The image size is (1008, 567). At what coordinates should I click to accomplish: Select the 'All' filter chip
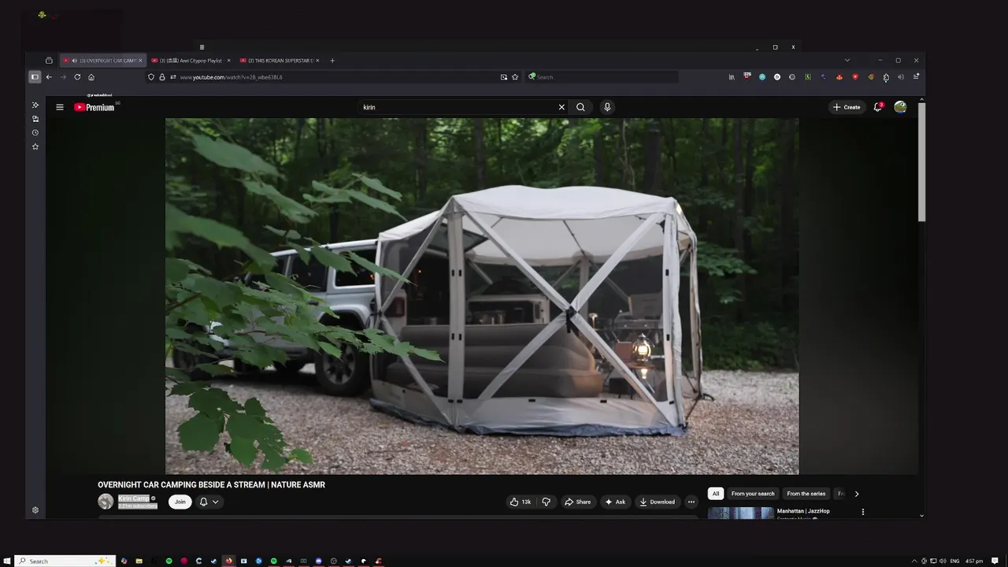point(715,494)
